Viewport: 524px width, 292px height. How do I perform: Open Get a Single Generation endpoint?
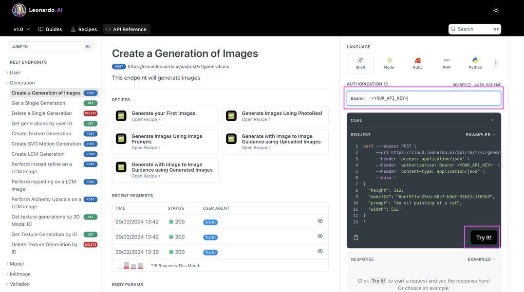click(x=55, y=103)
